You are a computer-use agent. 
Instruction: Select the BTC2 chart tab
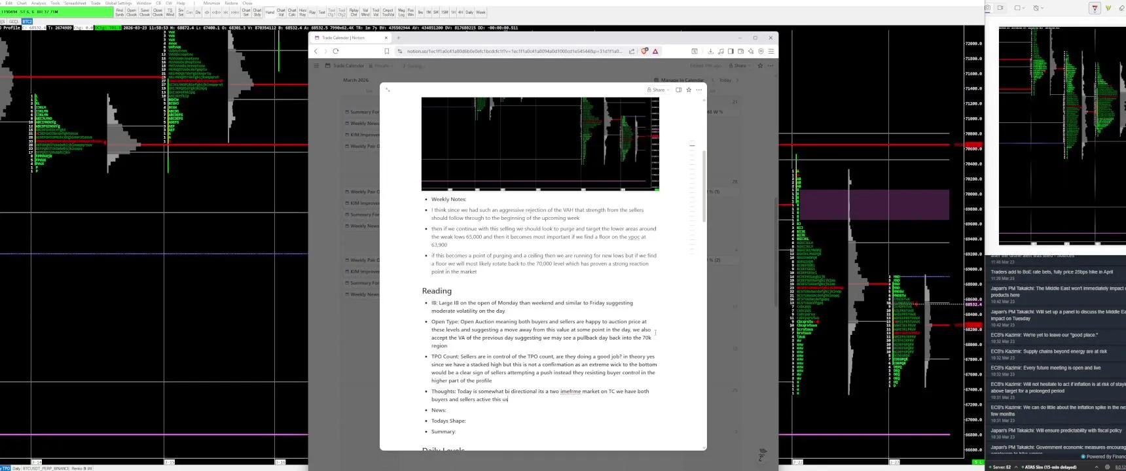[x=27, y=22]
